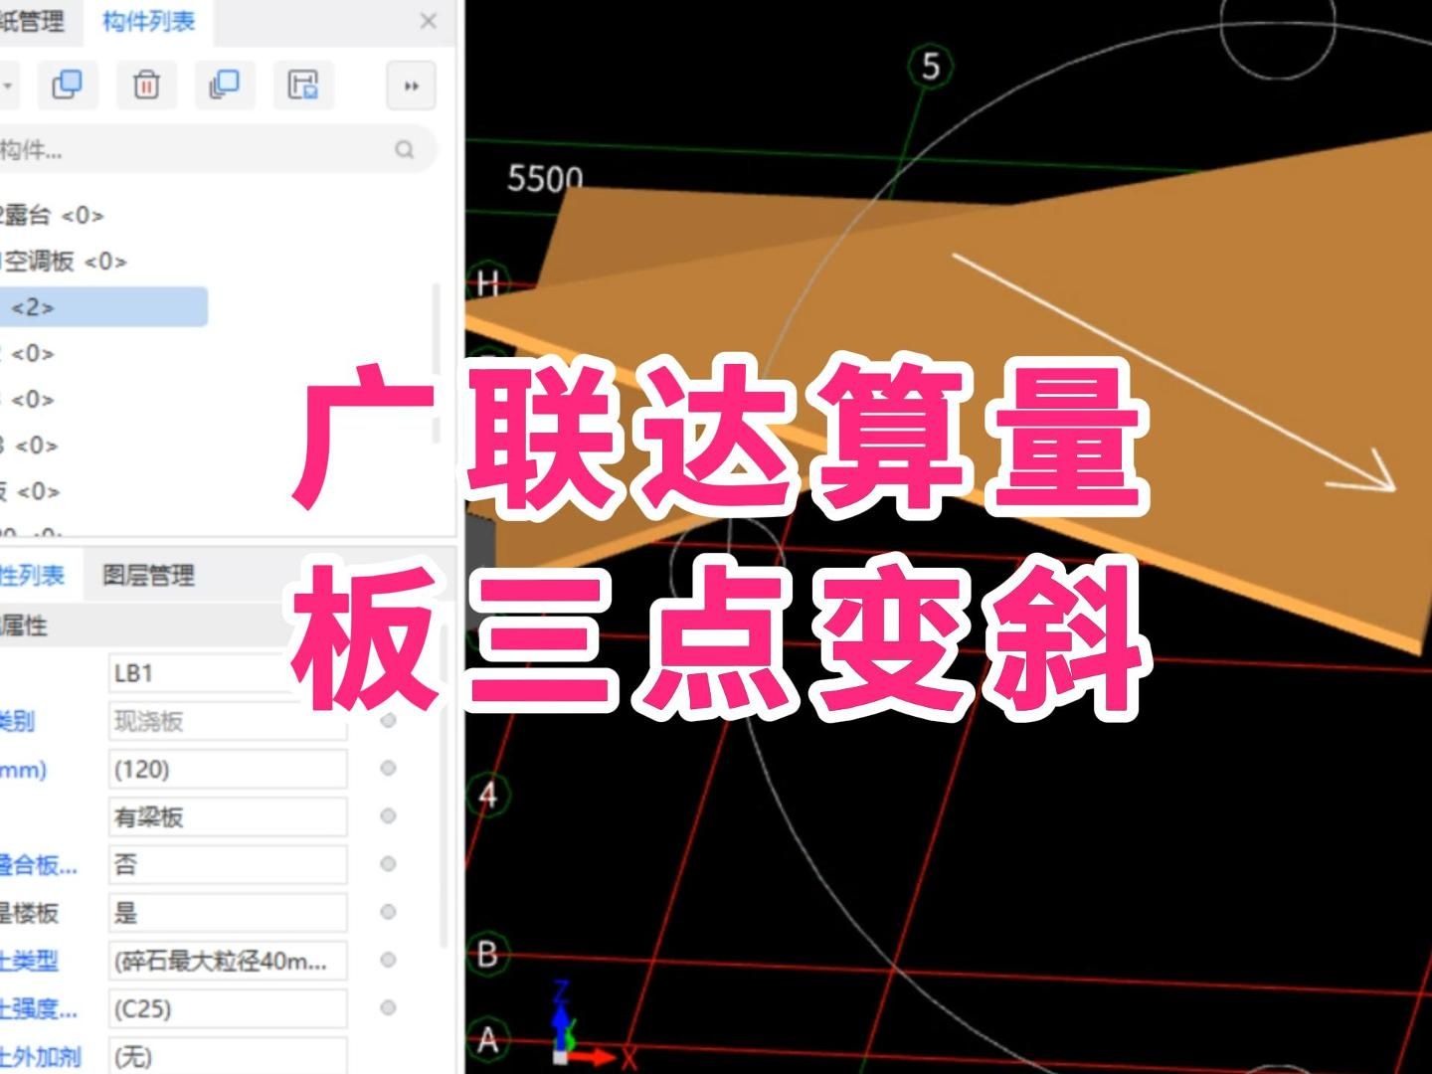Click the component list scrollbar
Viewport: 1432px width, 1074px height.
(435, 363)
